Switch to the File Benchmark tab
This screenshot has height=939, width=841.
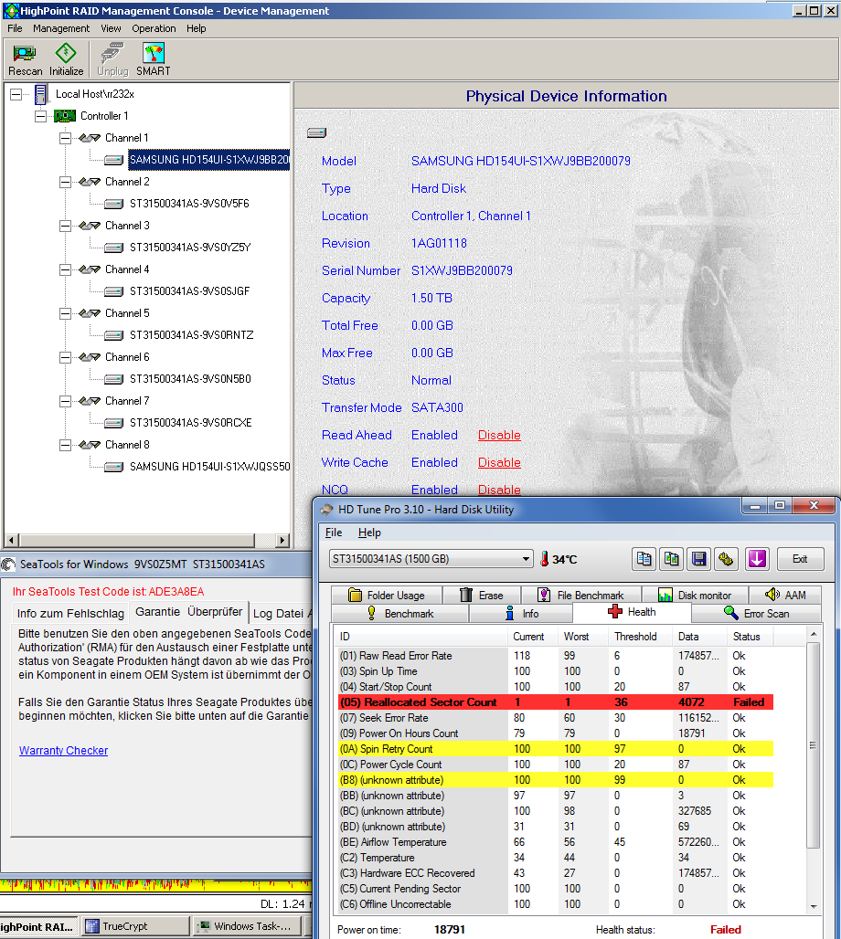click(x=580, y=596)
